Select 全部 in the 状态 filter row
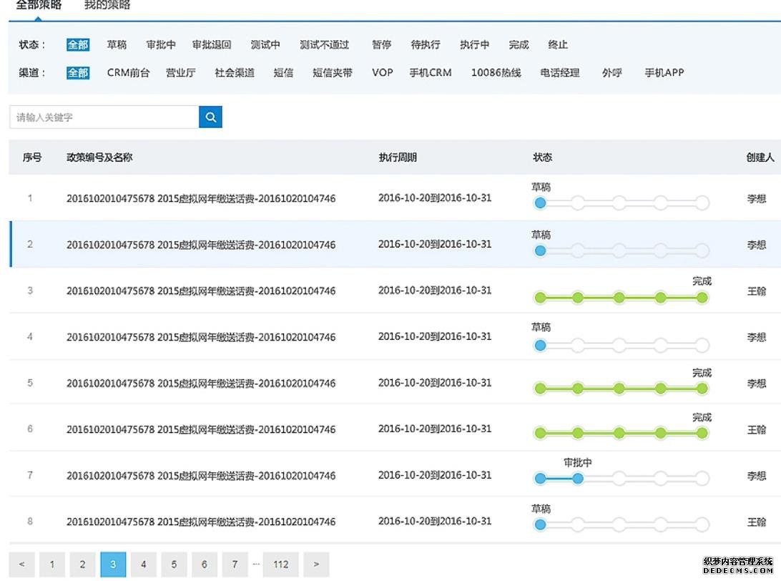Viewport: 781px width, 581px height. click(78, 45)
